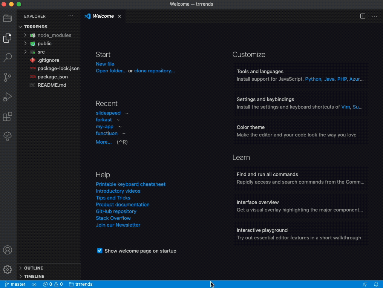Open recent project functiuon
Viewport: 383px width, 288px height.
[x=107, y=133]
